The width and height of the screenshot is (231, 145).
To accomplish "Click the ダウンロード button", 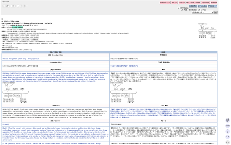I will tap(212, 6).
